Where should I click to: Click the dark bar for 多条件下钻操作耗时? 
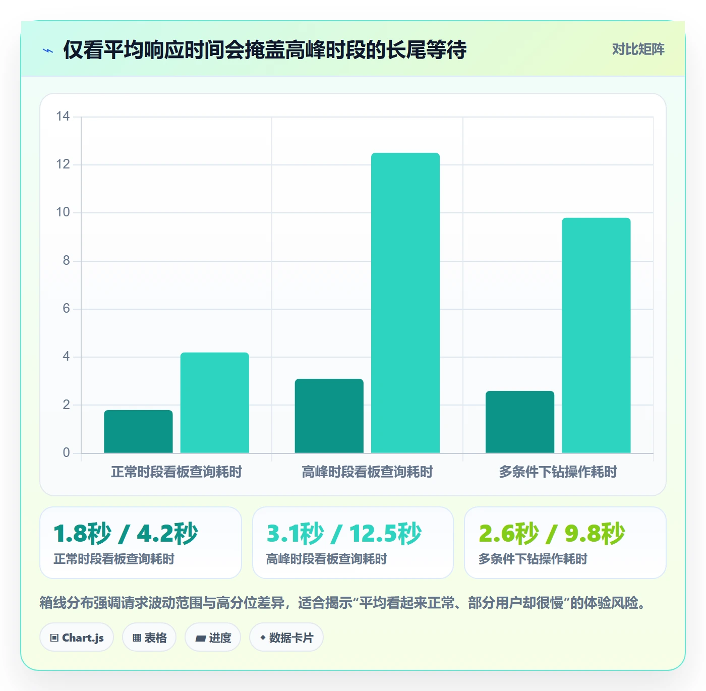(520, 422)
